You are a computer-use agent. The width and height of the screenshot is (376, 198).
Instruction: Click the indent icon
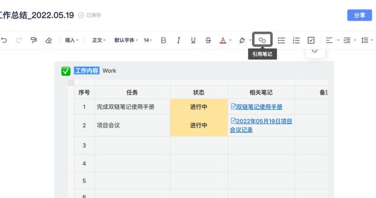pos(347,40)
